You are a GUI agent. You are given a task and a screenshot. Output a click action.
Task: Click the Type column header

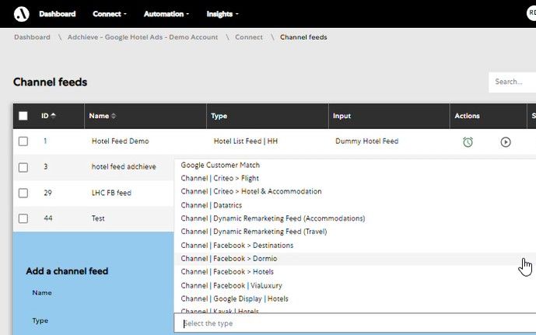click(219, 116)
